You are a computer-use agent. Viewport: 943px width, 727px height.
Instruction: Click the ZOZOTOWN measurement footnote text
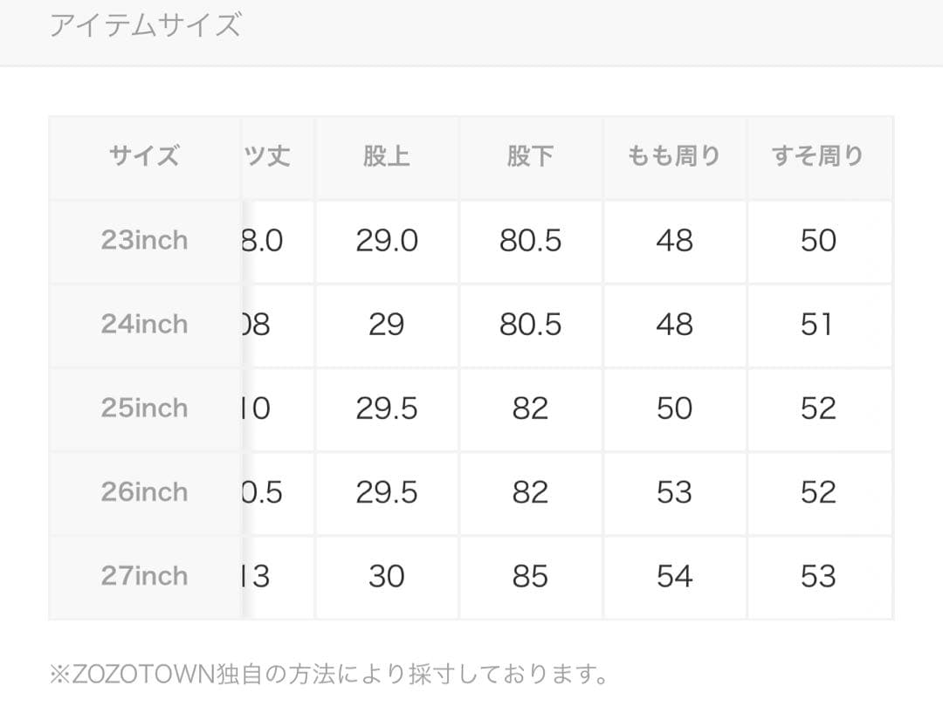(329, 675)
